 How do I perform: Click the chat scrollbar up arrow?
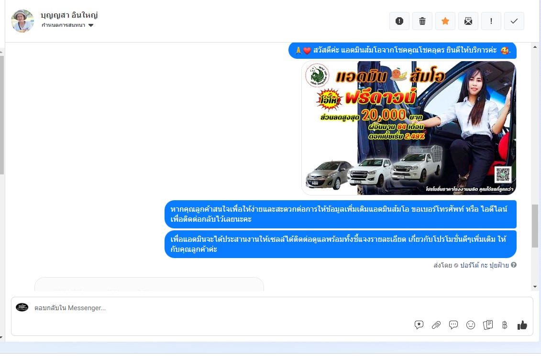click(x=535, y=46)
